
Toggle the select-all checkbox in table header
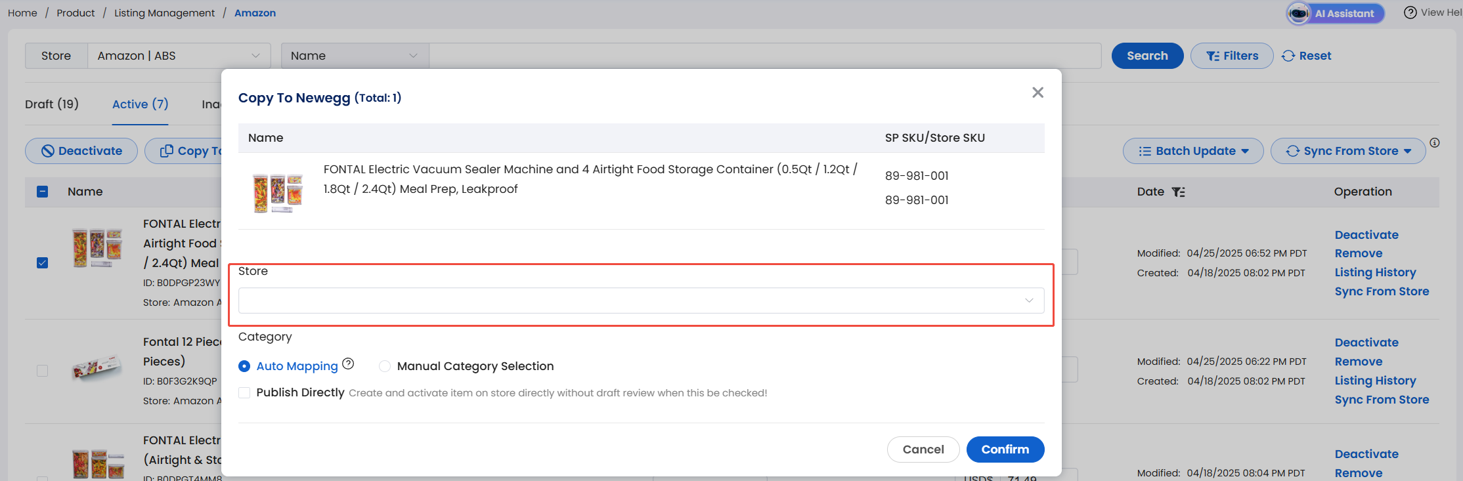point(43,192)
